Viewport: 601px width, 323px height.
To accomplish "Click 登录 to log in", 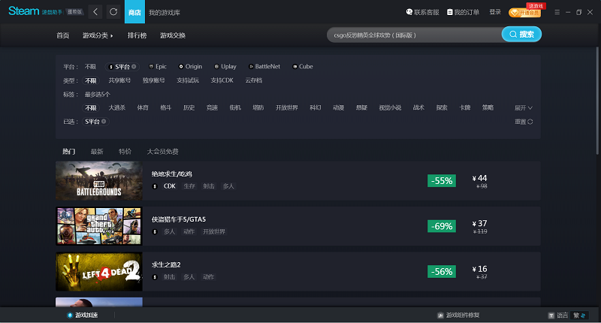I will point(495,12).
